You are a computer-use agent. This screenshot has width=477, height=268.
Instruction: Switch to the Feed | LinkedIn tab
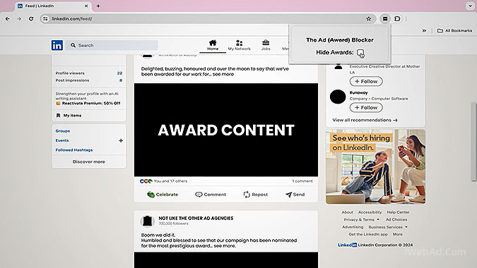coord(52,6)
